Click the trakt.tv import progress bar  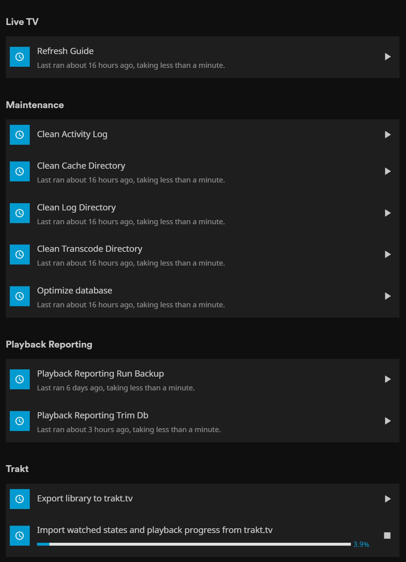point(194,544)
